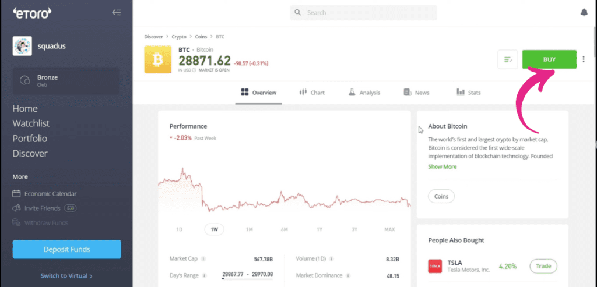Click the Market Cap info icon

203,259
